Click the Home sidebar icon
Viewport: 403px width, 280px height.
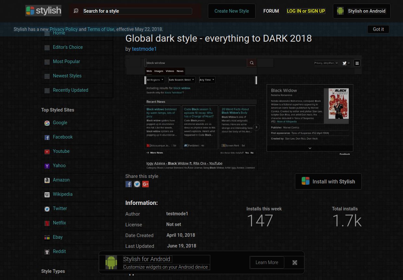point(47,33)
